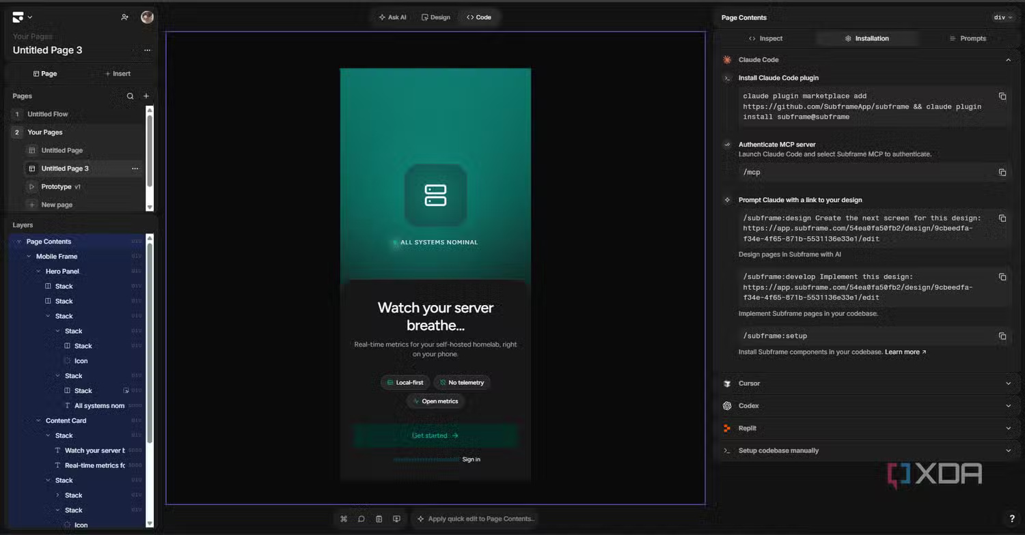Viewport: 1025px width, 535px height.
Task: Click the Sign in link in mockup
Action: pos(471,460)
